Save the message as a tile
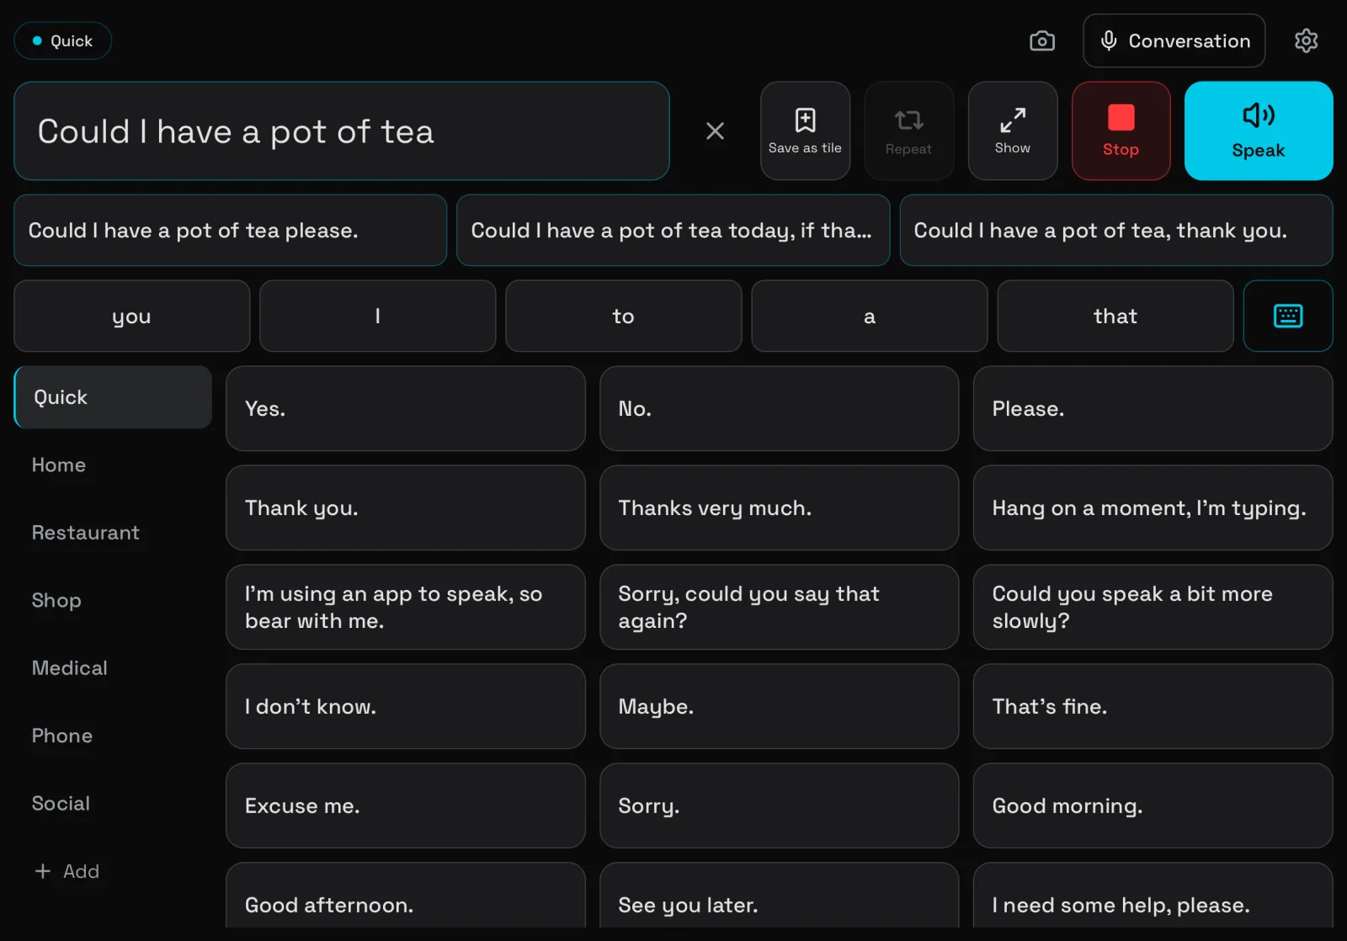The width and height of the screenshot is (1347, 941). point(805,130)
